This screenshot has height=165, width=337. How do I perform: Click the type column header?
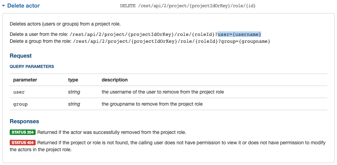[73, 80]
